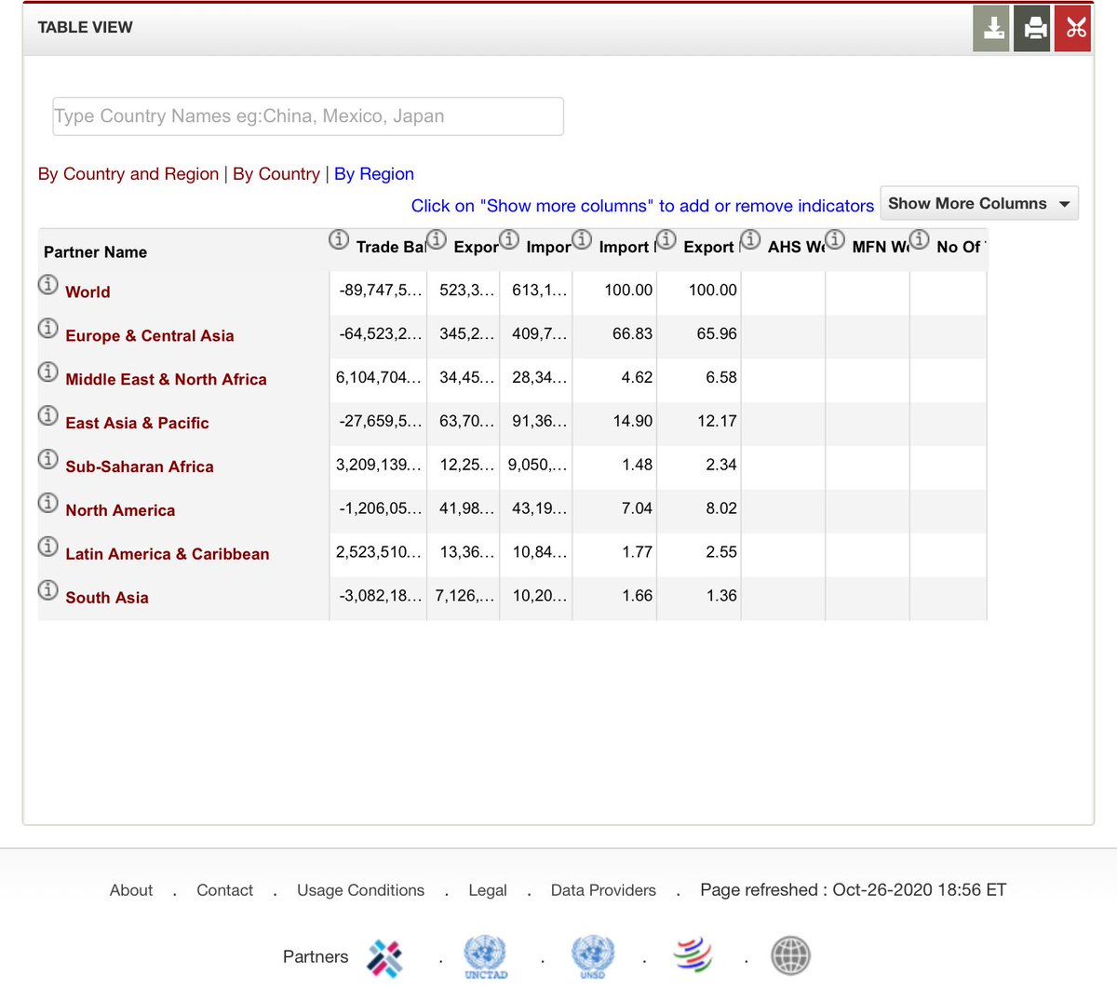Switch to By Country and Region view
Image resolution: width=1117 pixels, height=988 pixels.
[128, 174]
